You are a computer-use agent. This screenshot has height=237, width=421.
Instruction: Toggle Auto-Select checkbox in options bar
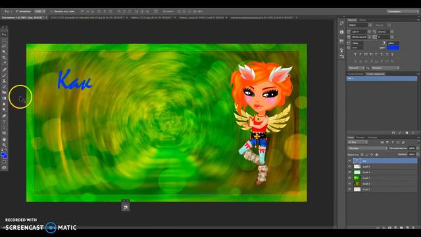pos(17,11)
